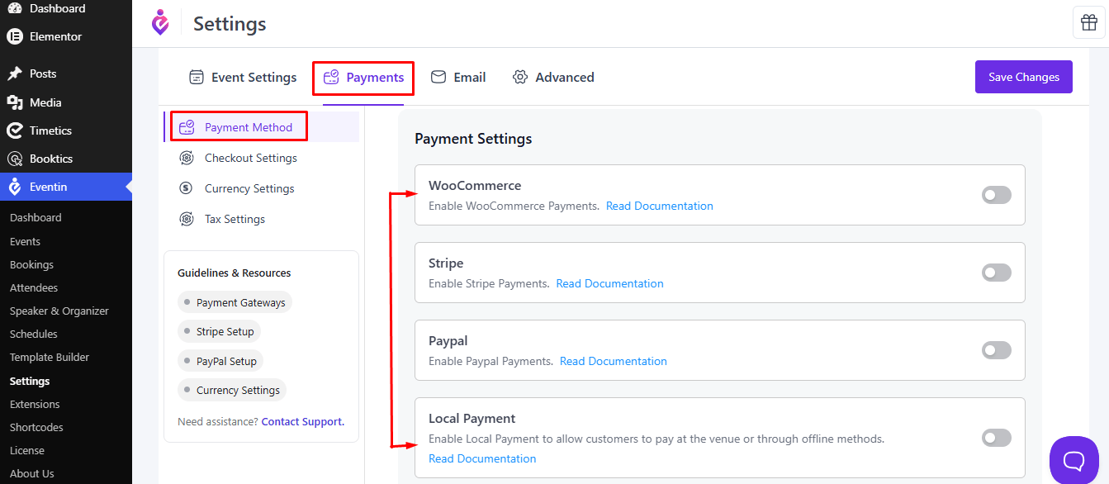
Task: Open Extensions submenu item
Action: point(35,404)
